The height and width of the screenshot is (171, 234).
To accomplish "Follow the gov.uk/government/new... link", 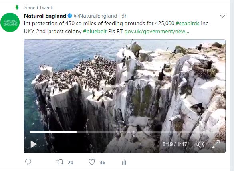I will pos(157,31).
